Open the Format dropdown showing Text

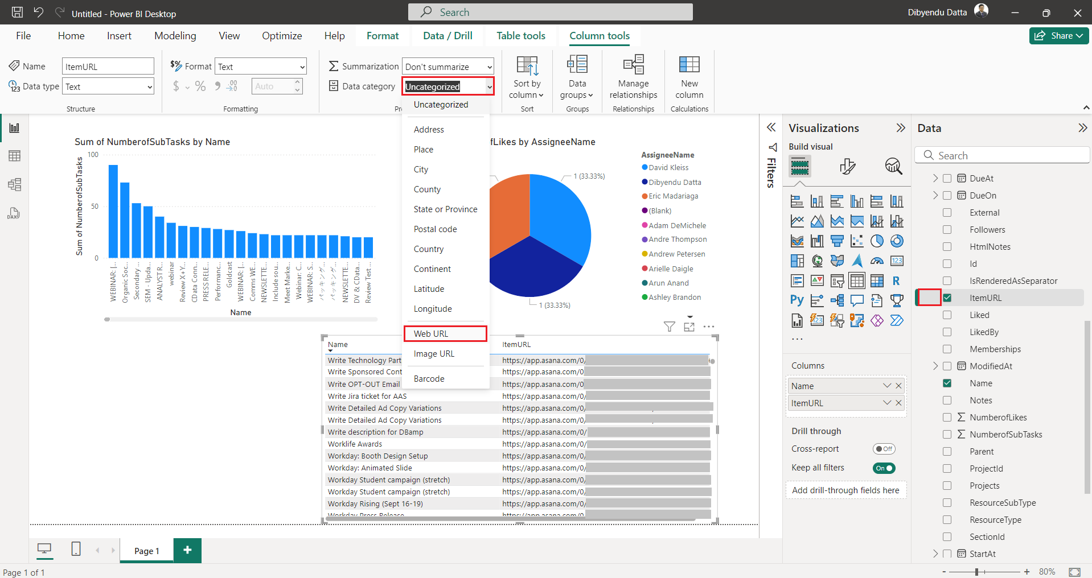point(261,67)
